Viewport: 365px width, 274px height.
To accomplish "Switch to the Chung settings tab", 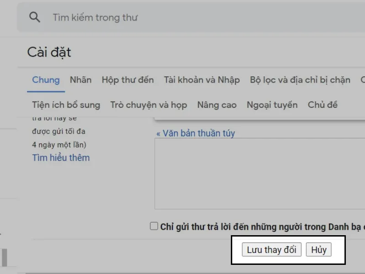I will pyautogui.click(x=46, y=79).
